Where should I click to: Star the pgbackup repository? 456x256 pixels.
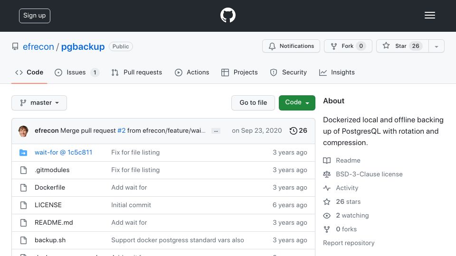(x=402, y=46)
